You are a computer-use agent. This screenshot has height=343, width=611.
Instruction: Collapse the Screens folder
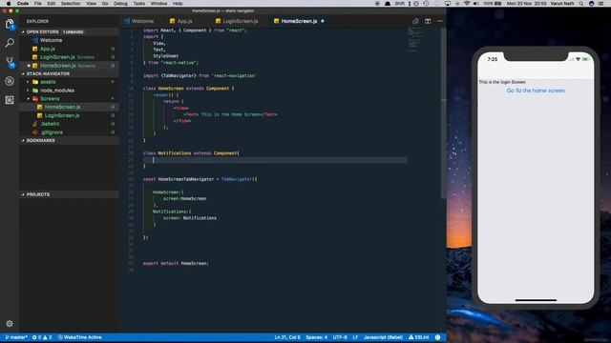50,99
